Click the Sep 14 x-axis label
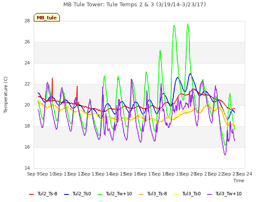This screenshot has height=202, width=270. 104,174
